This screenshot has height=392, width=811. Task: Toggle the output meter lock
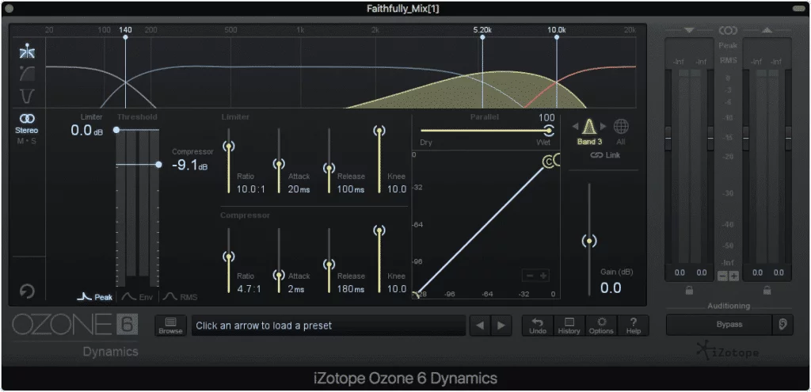[767, 290]
